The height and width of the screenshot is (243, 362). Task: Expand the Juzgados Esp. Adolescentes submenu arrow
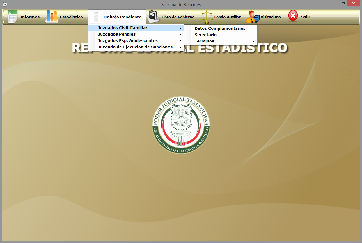(180, 41)
